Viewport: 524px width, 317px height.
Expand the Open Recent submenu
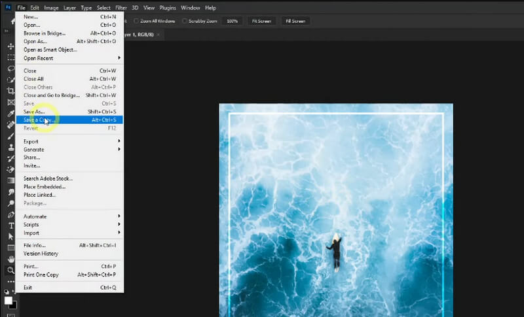(x=69, y=58)
